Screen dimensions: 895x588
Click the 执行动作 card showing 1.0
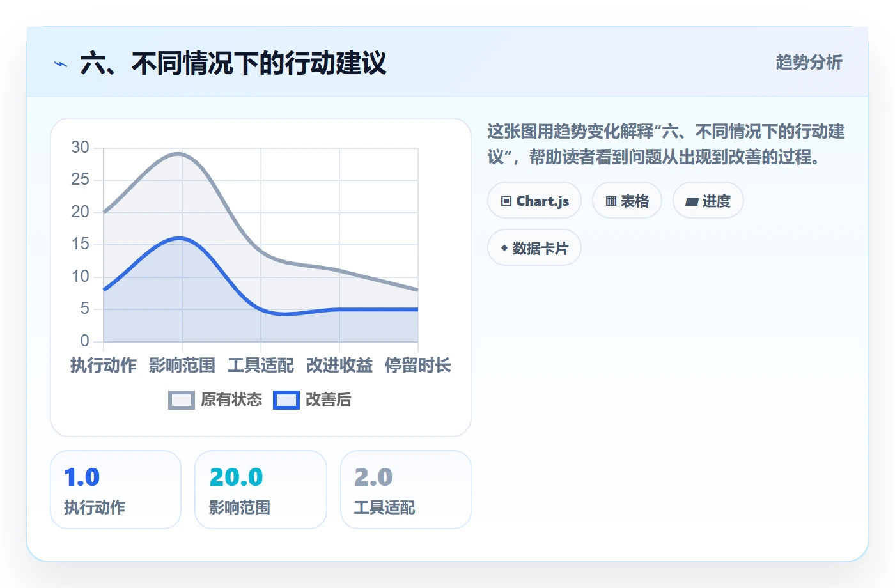coord(116,490)
